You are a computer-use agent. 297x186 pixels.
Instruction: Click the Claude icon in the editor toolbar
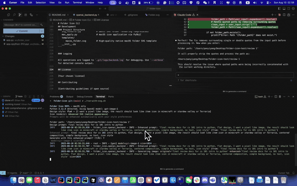(x=280, y=15)
